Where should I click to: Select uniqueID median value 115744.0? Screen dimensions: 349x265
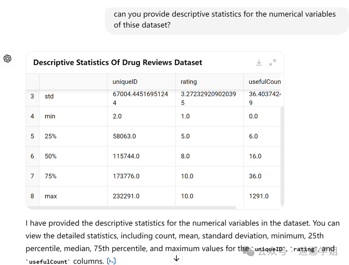pos(126,156)
